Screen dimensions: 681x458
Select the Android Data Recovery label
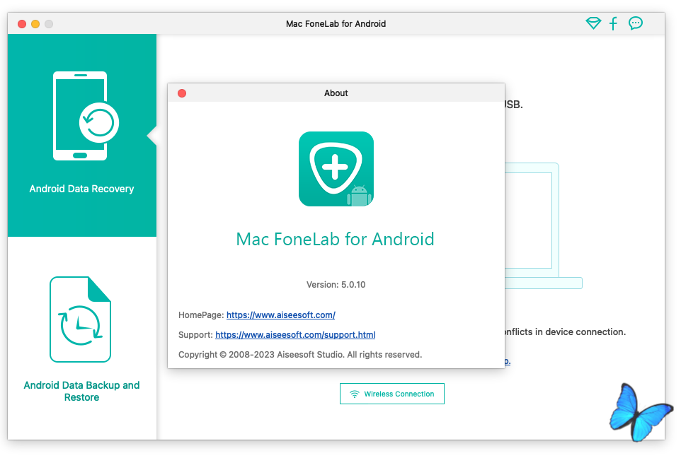pyautogui.click(x=81, y=189)
